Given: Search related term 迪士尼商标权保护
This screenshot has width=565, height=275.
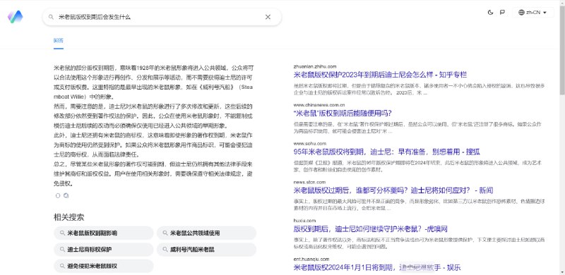Looking at the screenshot, I should click(x=104, y=250).
